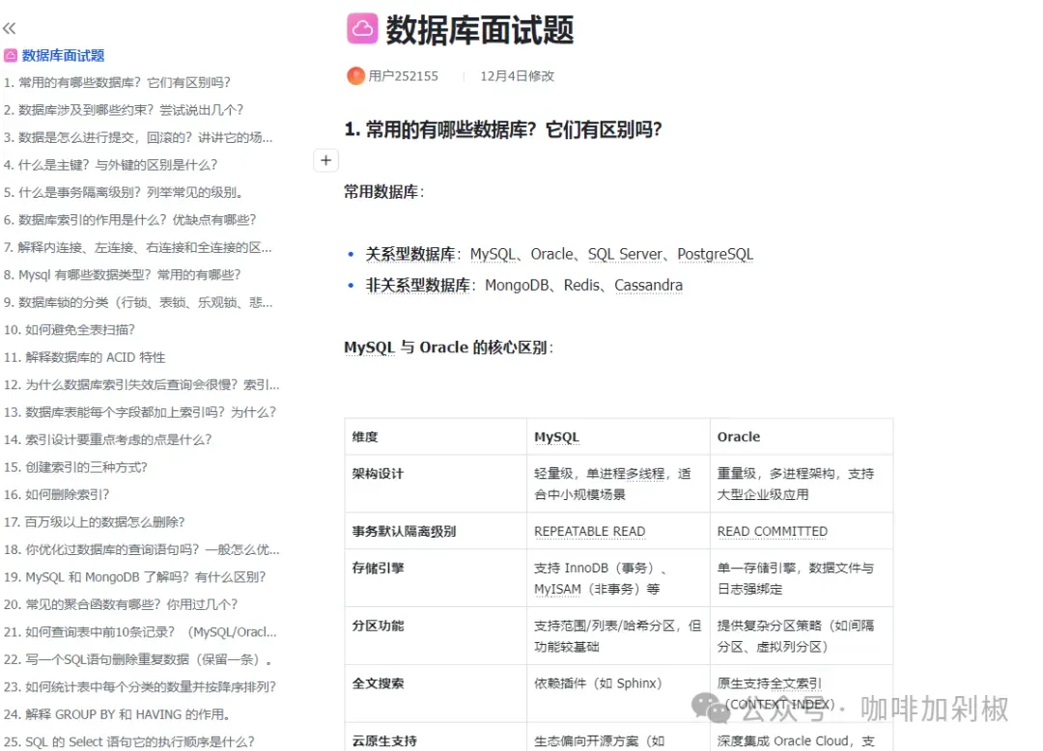Jump to outline item 15 创建索引的三种方式

76,467
